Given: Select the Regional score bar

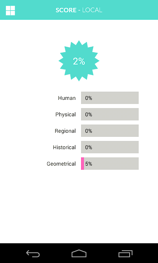Looking at the screenshot, I should coord(110,131).
